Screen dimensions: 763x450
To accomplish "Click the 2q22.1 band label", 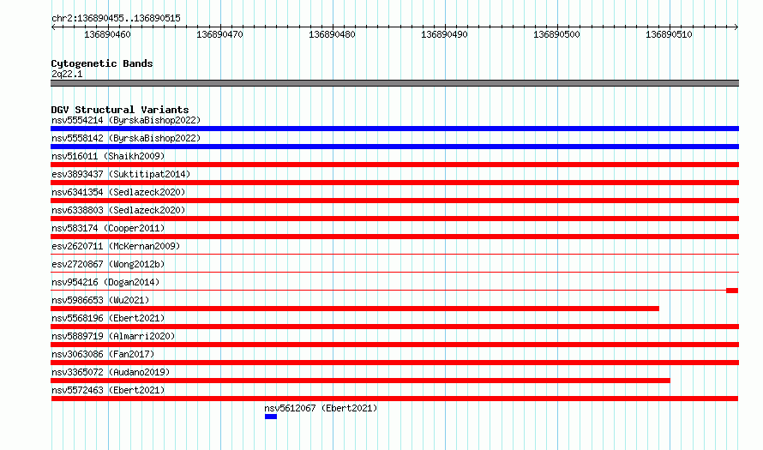I will pyautogui.click(x=67, y=74).
